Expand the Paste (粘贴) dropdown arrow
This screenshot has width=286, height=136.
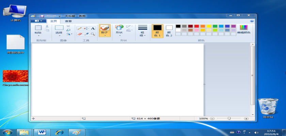click(38, 36)
